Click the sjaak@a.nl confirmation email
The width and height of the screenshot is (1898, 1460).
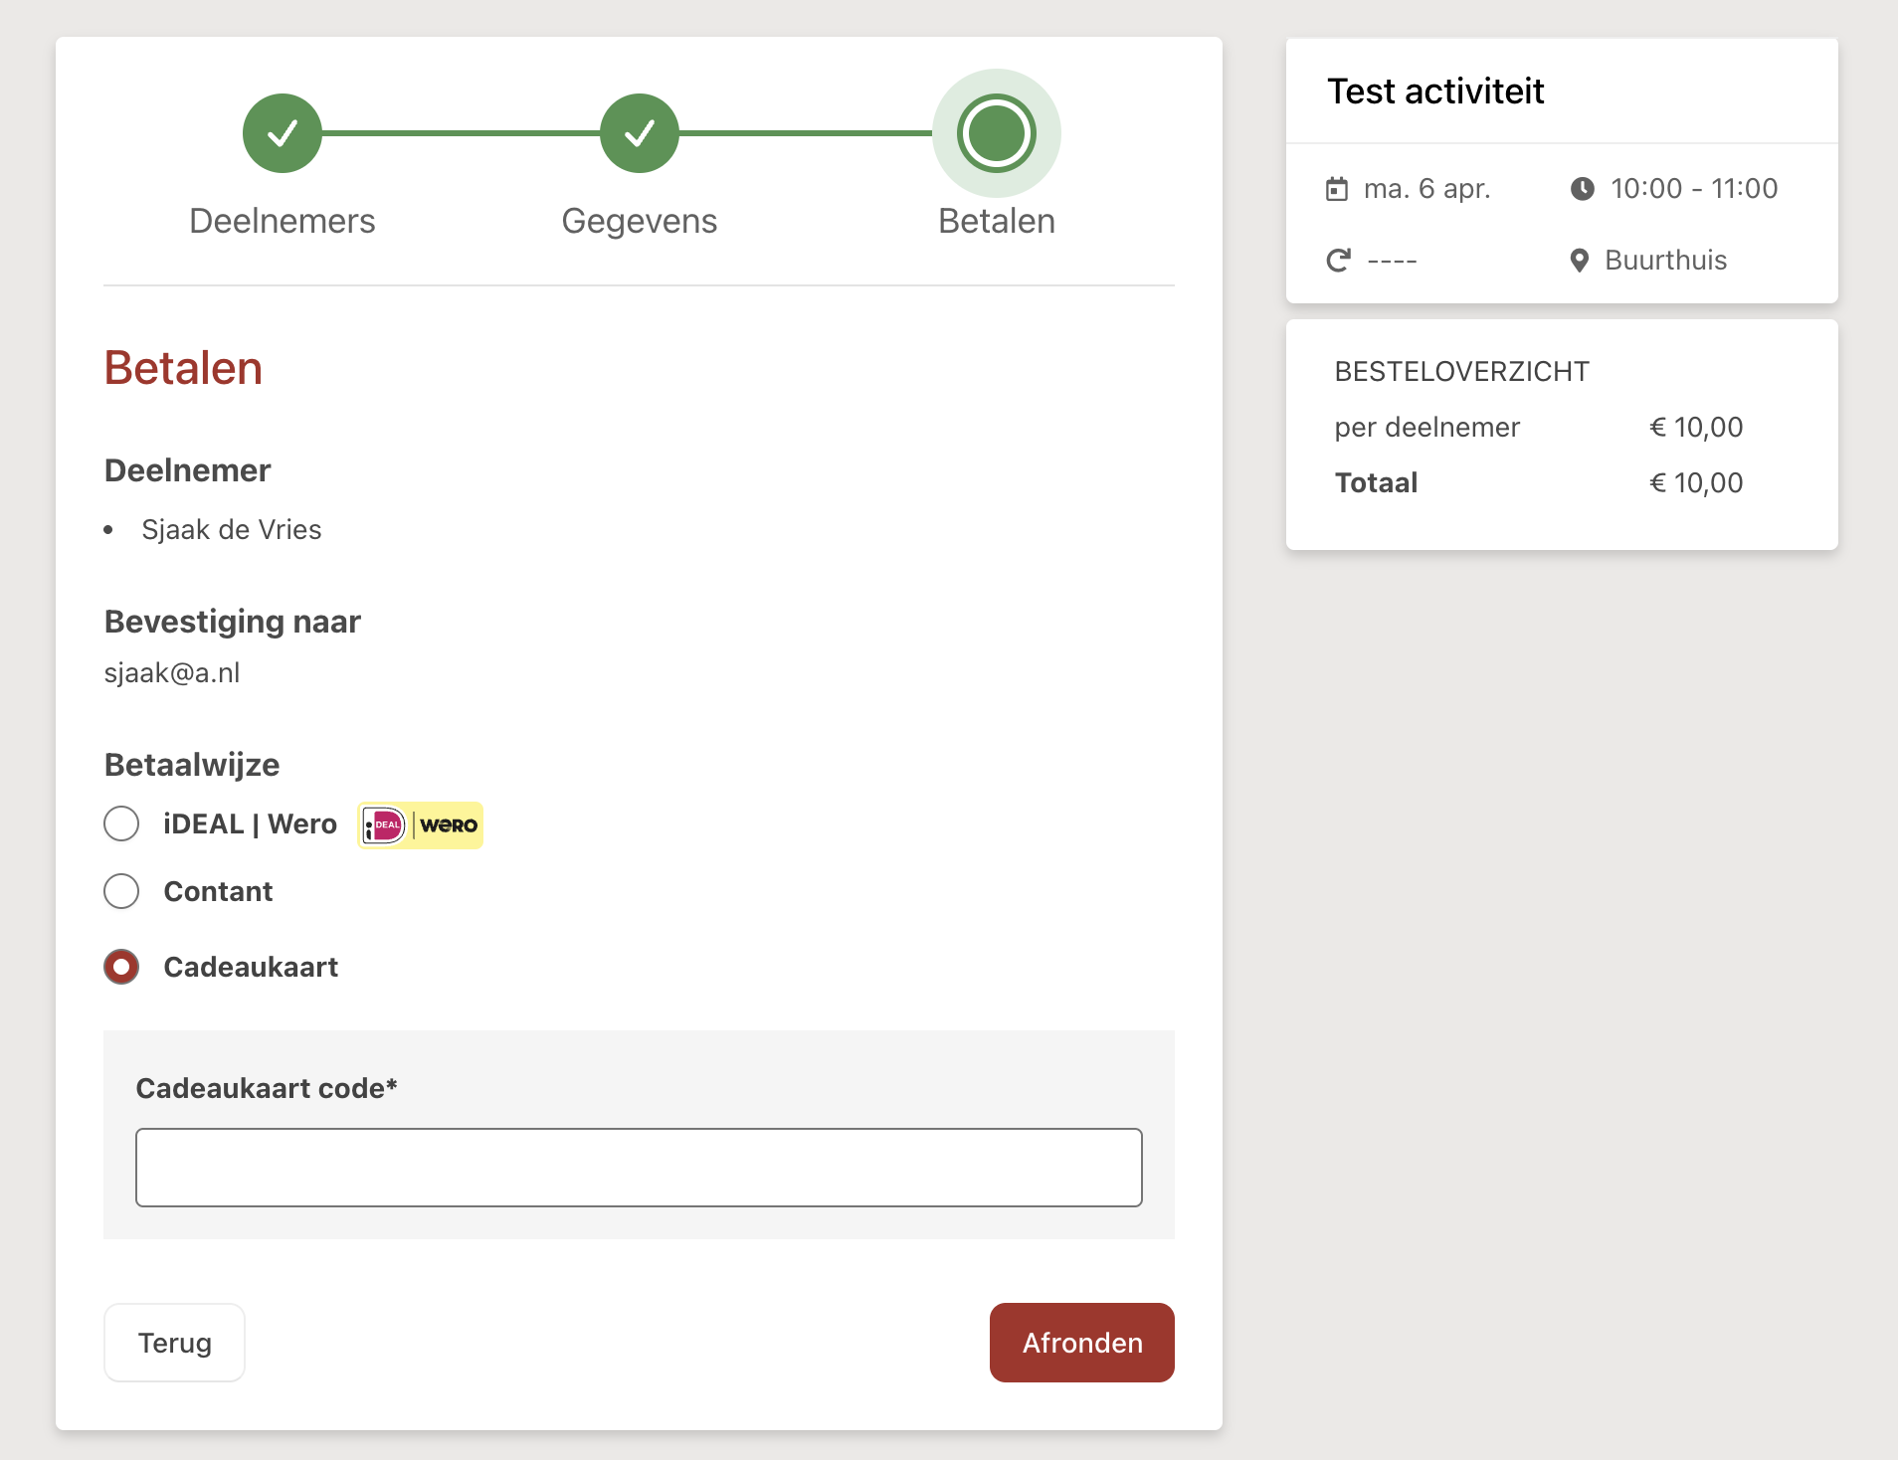click(172, 673)
